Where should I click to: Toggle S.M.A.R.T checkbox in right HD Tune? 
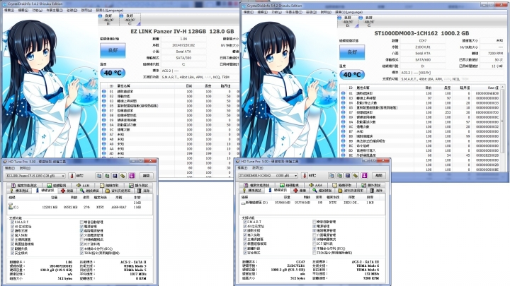coord(245,222)
